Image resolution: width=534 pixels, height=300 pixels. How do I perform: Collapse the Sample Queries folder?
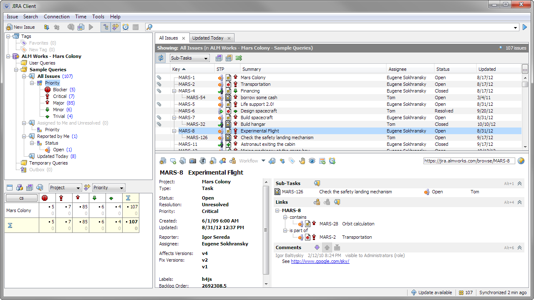(x=16, y=70)
